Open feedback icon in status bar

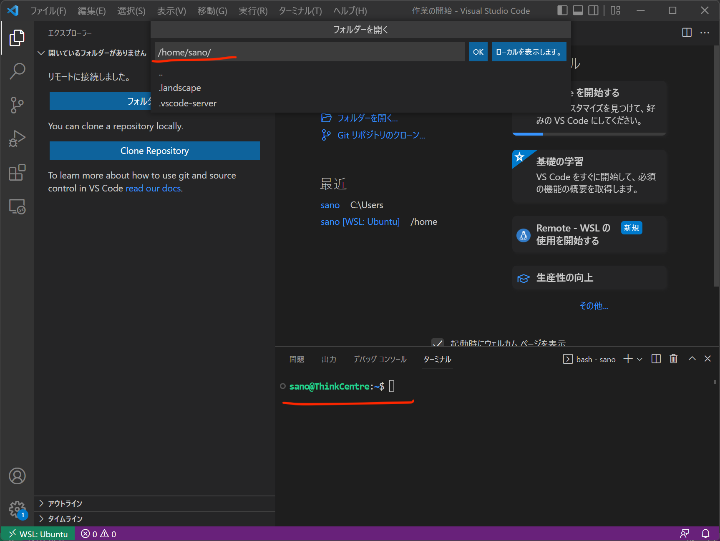(685, 534)
